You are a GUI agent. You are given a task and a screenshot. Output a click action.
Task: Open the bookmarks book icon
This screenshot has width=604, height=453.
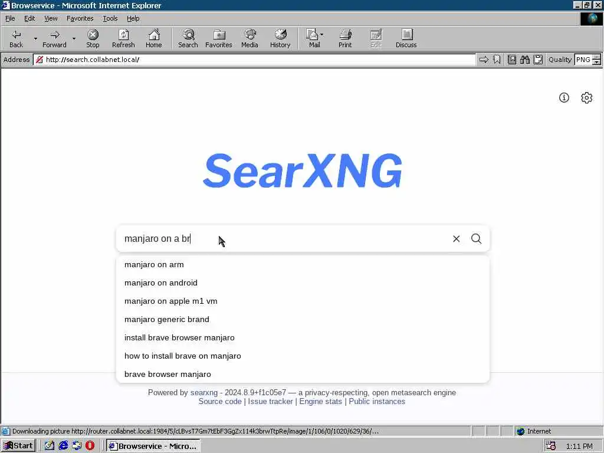511,60
